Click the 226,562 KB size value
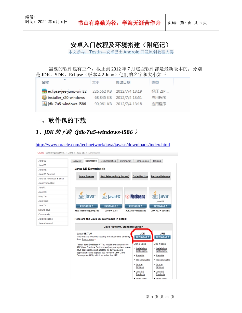The height and width of the screenshot is (313, 242). point(102,91)
